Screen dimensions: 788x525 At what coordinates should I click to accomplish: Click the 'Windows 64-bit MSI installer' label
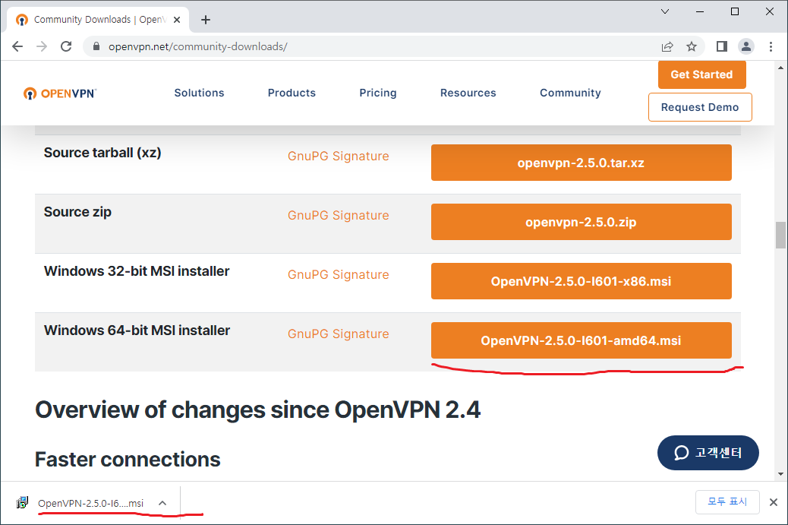[137, 330]
